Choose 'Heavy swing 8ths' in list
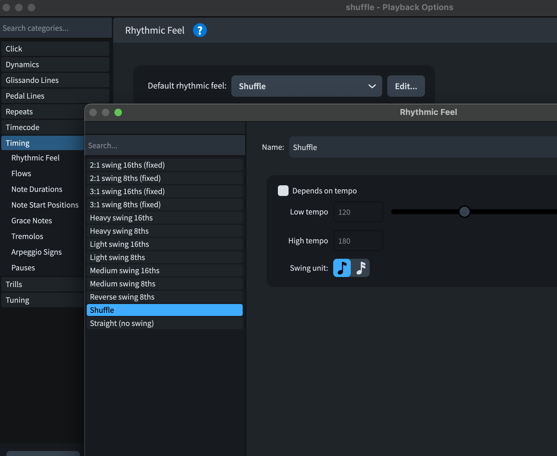Viewport: 557px width, 456px height. [165, 231]
